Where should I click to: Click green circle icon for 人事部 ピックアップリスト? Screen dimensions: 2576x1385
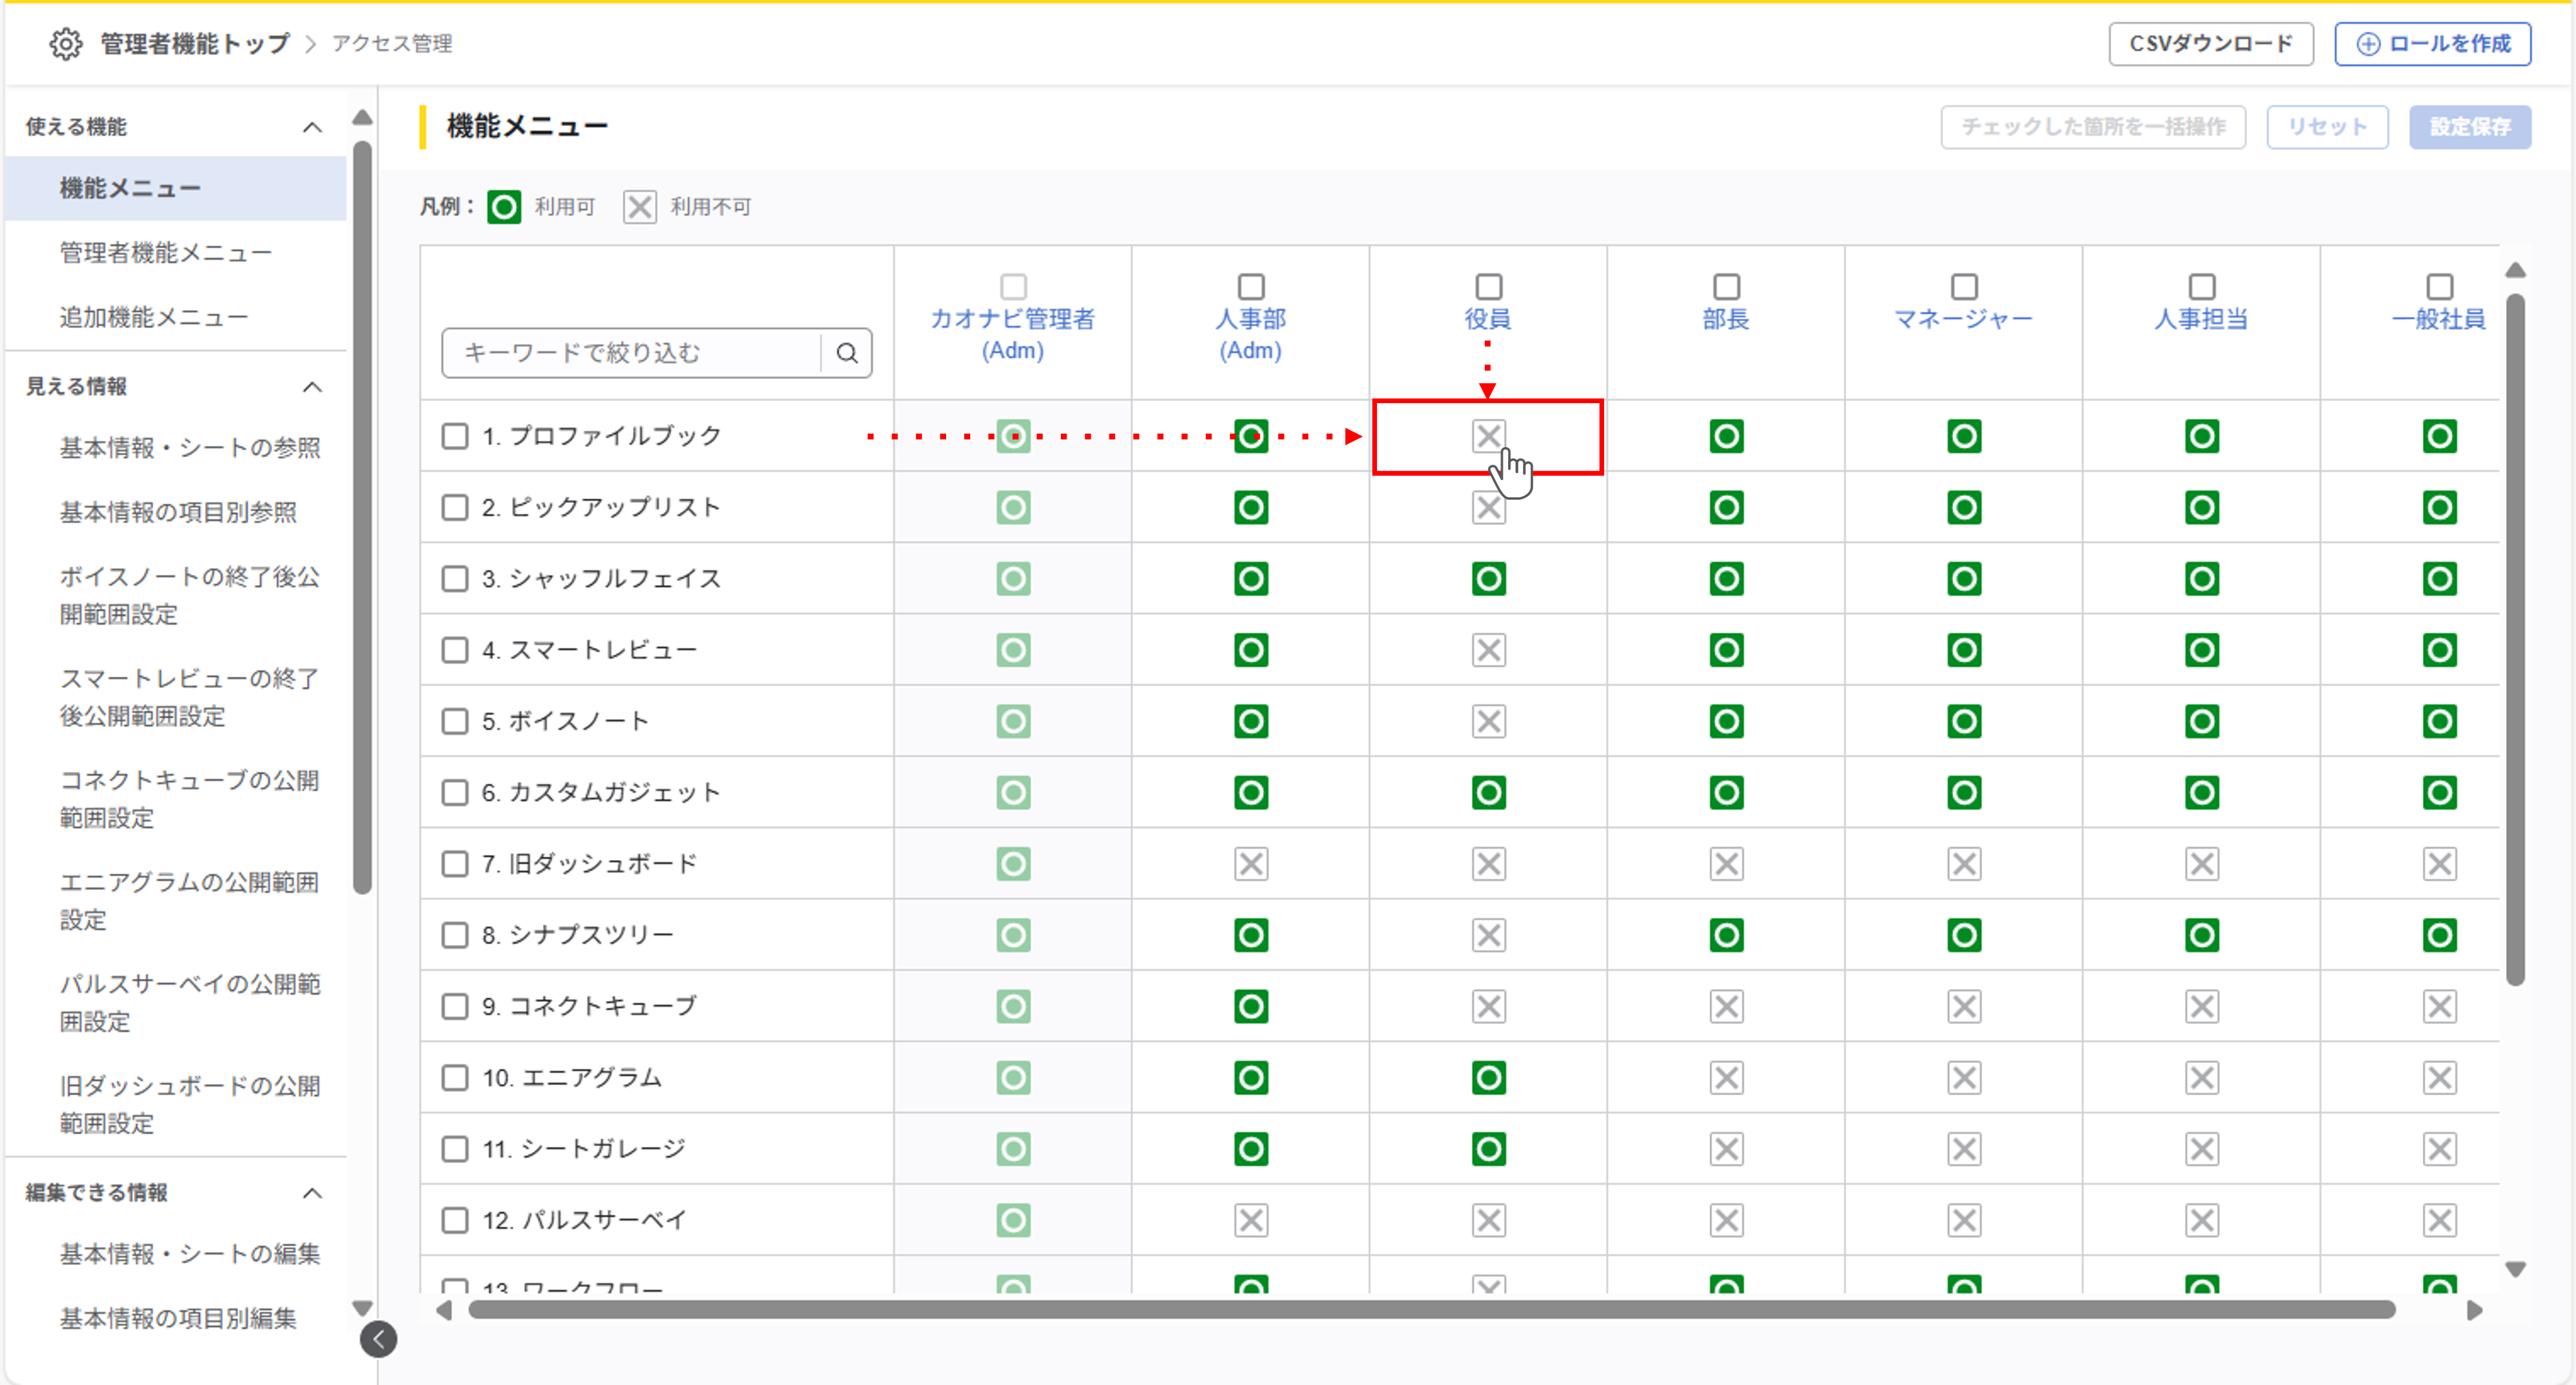1250,508
